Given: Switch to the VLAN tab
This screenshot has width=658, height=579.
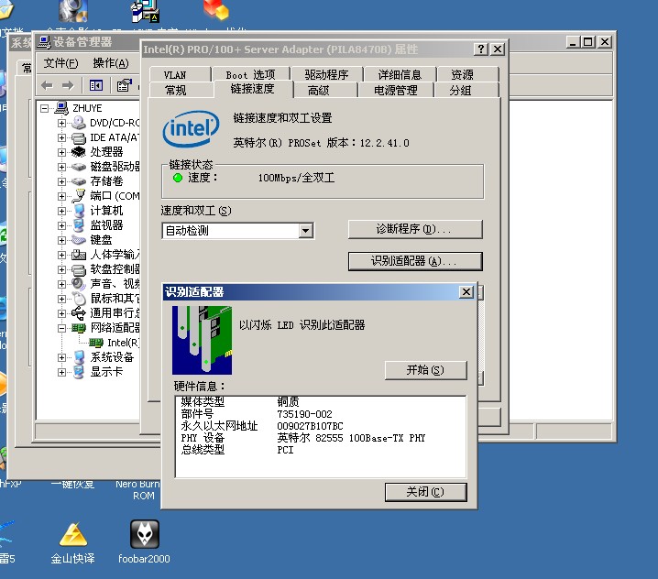Looking at the screenshot, I should coord(175,75).
